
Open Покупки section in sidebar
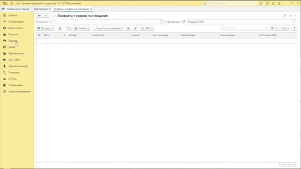click(13, 41)
